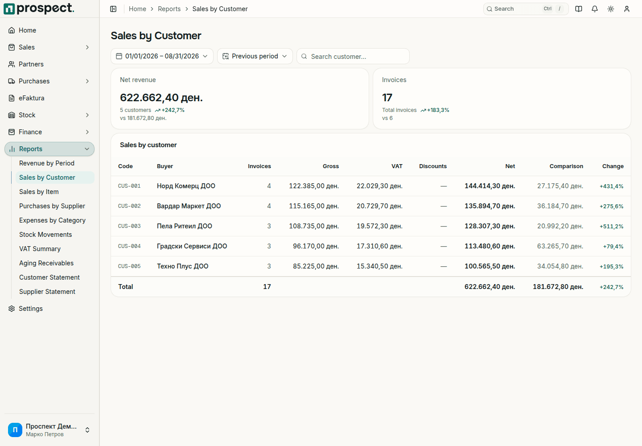The image size is (642, 446).
Task: Open the Previous period dropdown
Action: point(255,56)
